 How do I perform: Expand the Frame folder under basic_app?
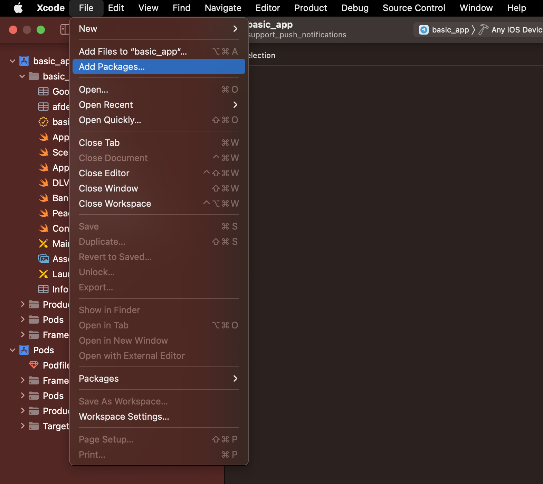coord(22,335)
